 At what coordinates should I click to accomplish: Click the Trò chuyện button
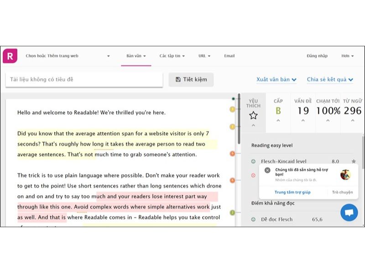[342, 192]
